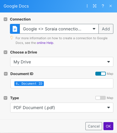Screen dimensions: 117x133
Task: Close the Google Docs dialog
Action: point(110,6)
